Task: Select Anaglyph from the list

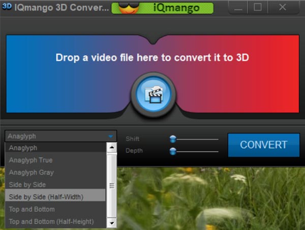Action: coord(55,148)
